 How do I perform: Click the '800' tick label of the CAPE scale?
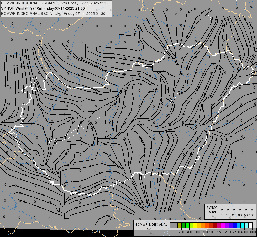point(205,232)
